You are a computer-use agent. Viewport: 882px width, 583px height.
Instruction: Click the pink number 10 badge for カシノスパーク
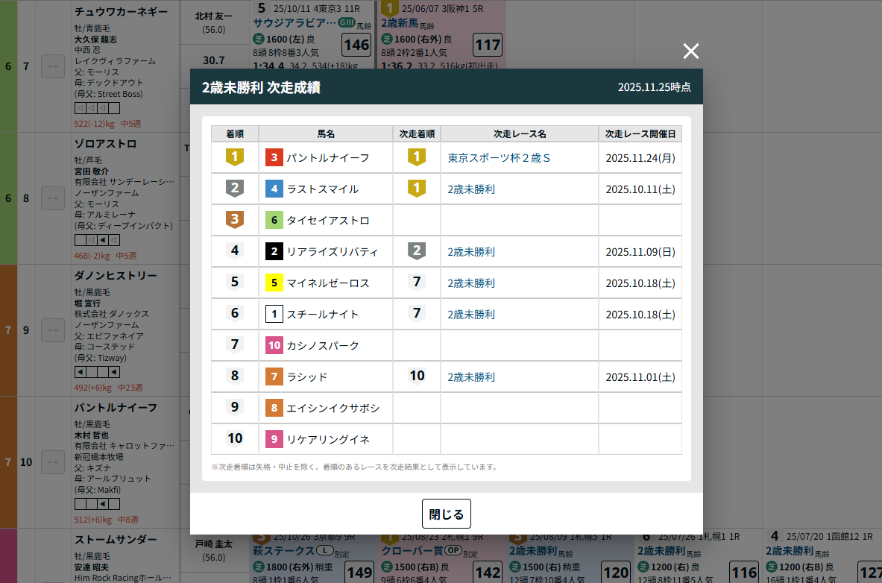[274, 346]
